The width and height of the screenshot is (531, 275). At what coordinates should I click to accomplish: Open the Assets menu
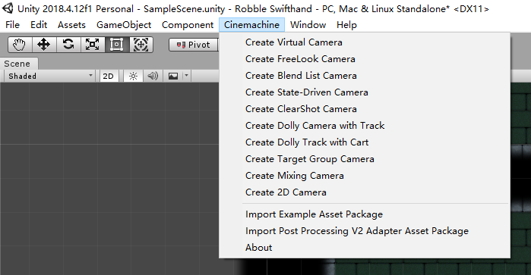coord(71,25)
